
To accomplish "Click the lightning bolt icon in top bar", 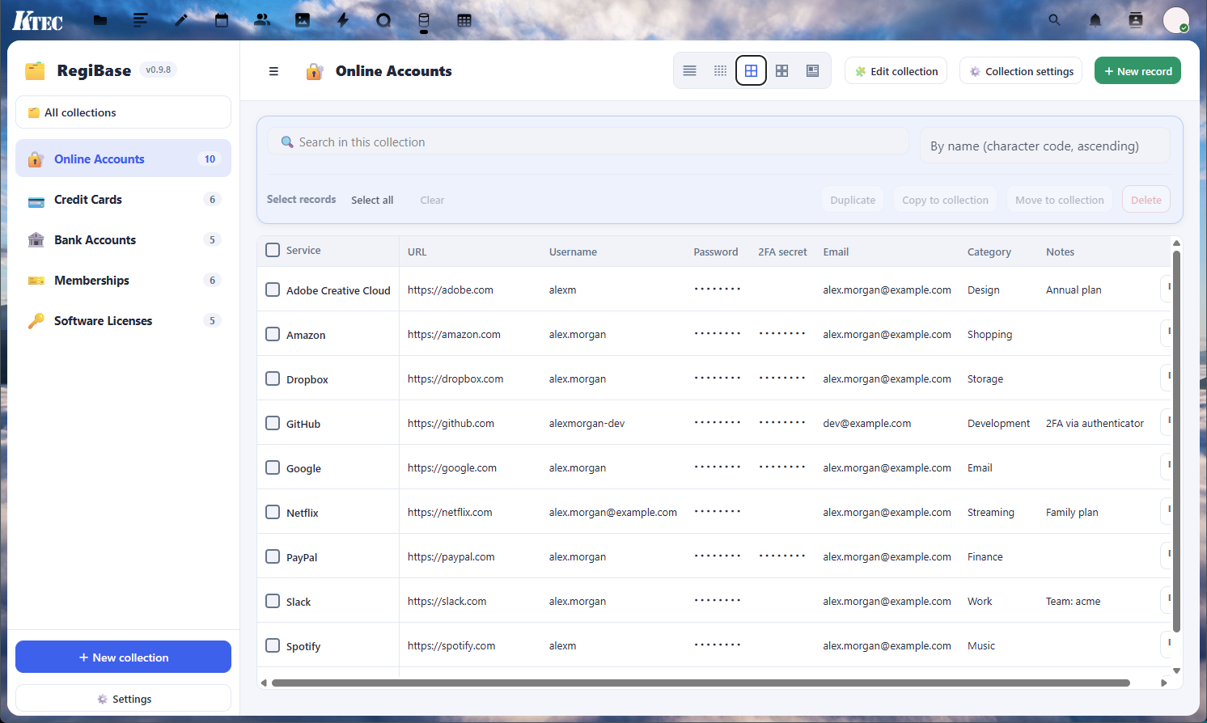I will click(x=343, y=20).
